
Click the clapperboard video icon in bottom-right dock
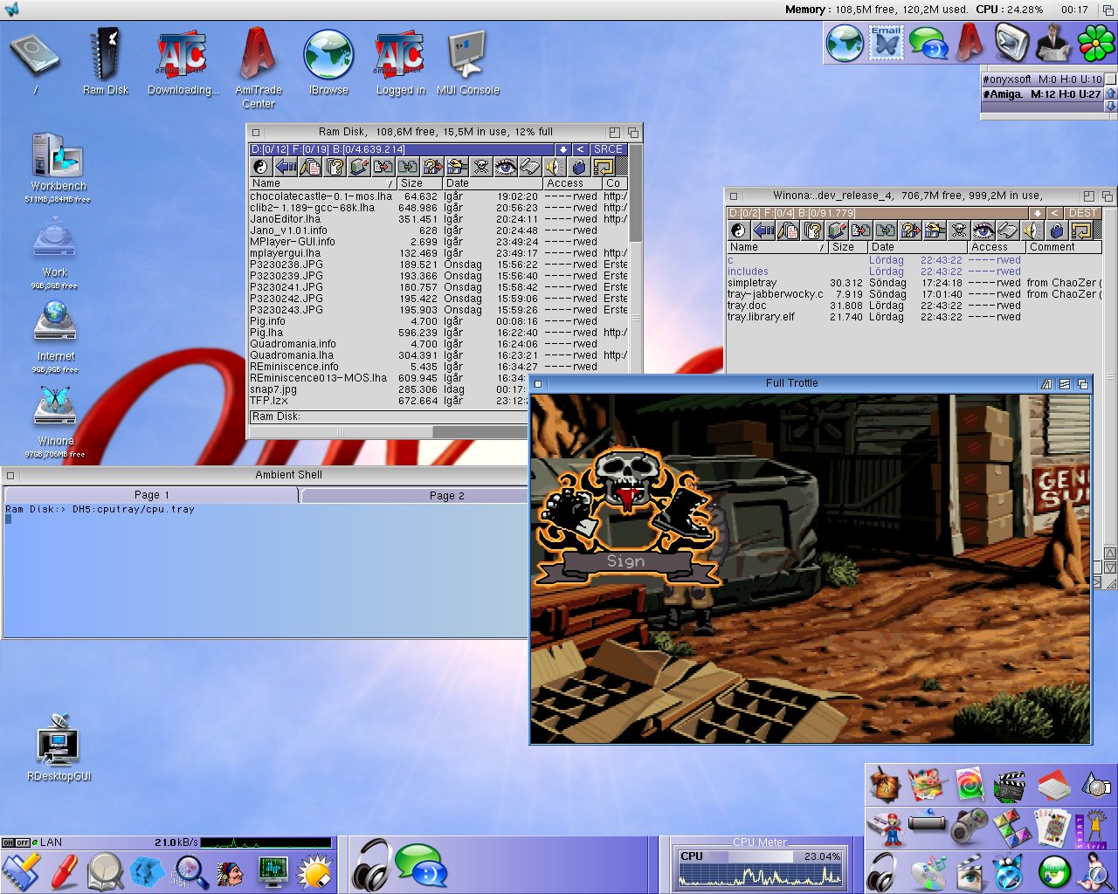(x=1010, y=786)
